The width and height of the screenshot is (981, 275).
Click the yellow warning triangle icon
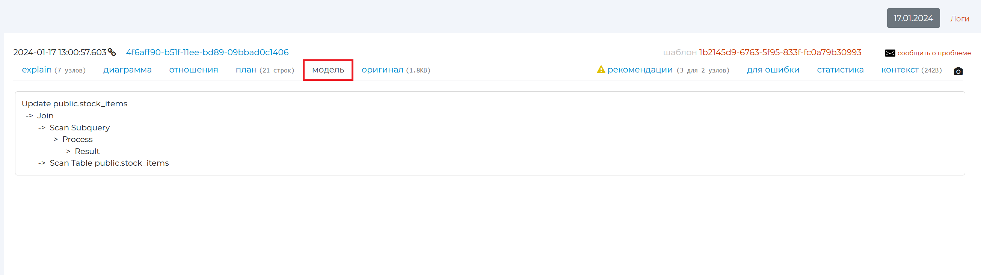pyautogui.click(x=601, y=70)
